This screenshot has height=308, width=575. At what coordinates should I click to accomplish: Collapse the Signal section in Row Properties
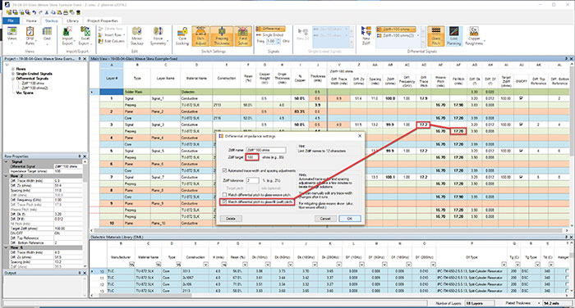[x=7, y=161]
